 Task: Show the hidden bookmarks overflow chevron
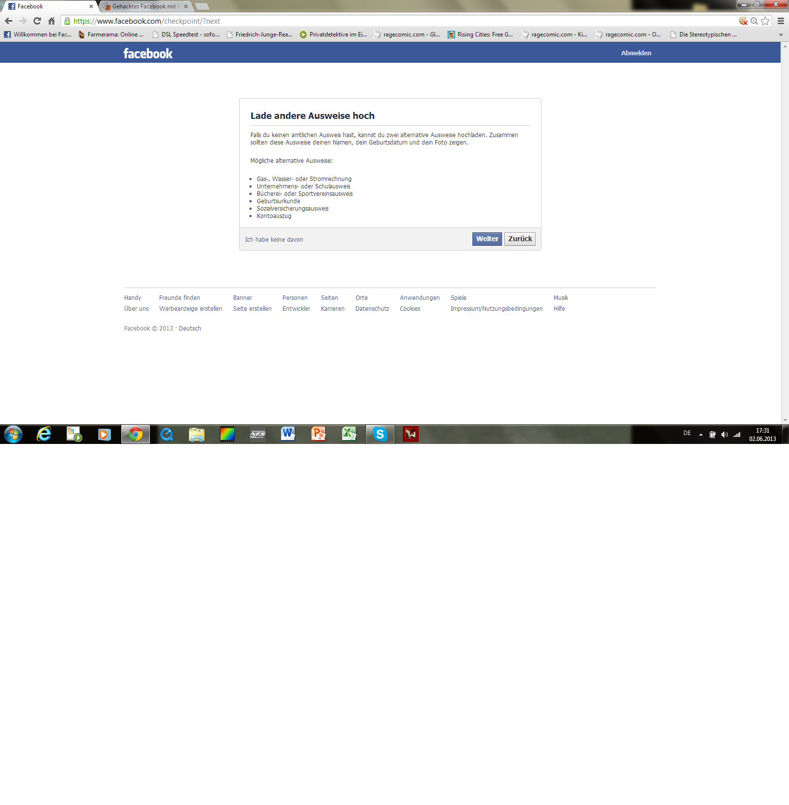781,35
